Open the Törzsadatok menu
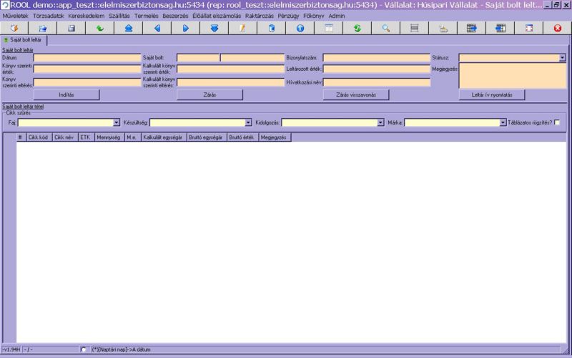The width and height of the screenshot is (572, 358). click(49, 16)
